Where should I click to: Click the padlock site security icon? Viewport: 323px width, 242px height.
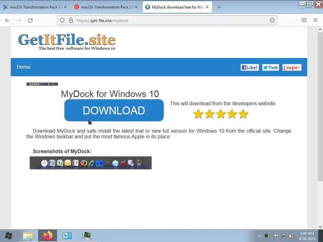point(71,20)
